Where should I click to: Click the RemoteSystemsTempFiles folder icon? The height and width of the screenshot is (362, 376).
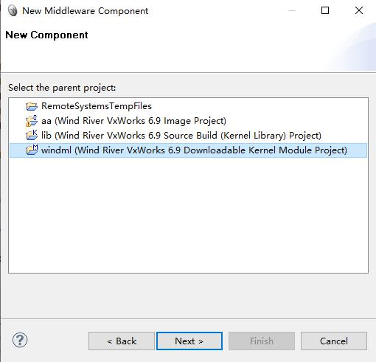tap(32, 106)
